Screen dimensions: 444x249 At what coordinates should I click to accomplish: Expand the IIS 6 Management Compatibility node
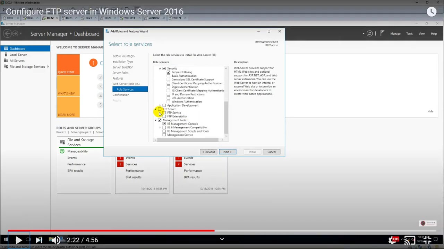[160, 128]
